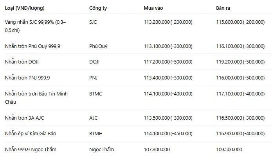Click Ngọc Thẩm sell price 109.500.000
272x159 pixels.
tap(229, 150)
